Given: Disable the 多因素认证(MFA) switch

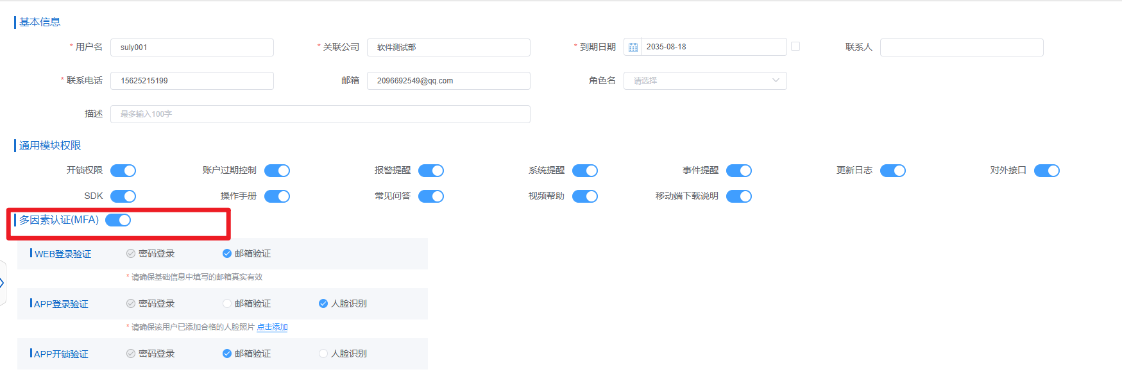Looking at the screenshot, I should [x=118, y=220].
